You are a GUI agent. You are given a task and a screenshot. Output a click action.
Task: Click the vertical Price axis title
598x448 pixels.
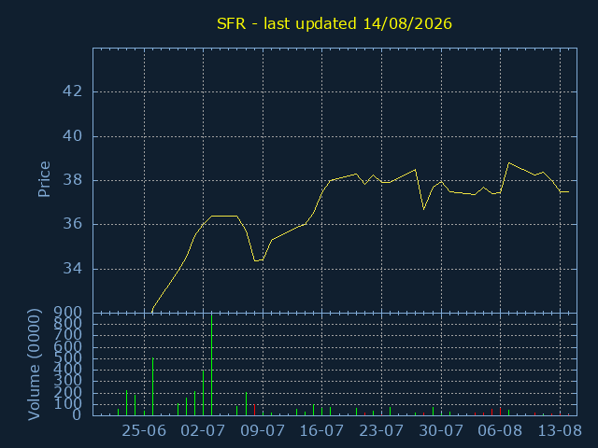coord(44,179)
